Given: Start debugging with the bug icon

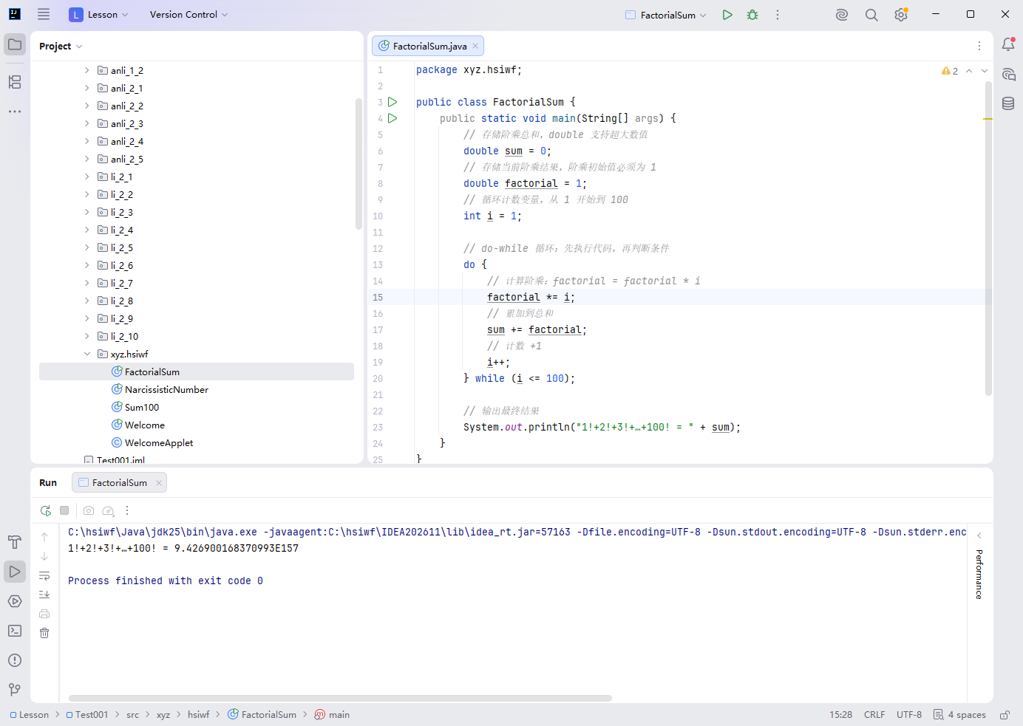Looking at the screenshot, I should click(752, 15).
